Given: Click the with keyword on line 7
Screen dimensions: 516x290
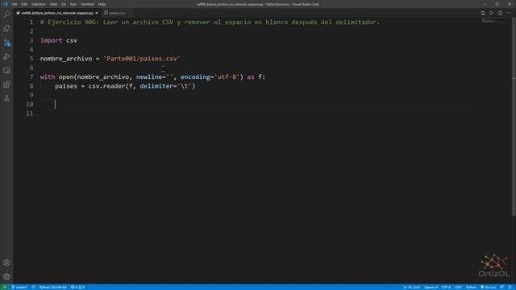Looking at the screenshot, I should 48,77.
